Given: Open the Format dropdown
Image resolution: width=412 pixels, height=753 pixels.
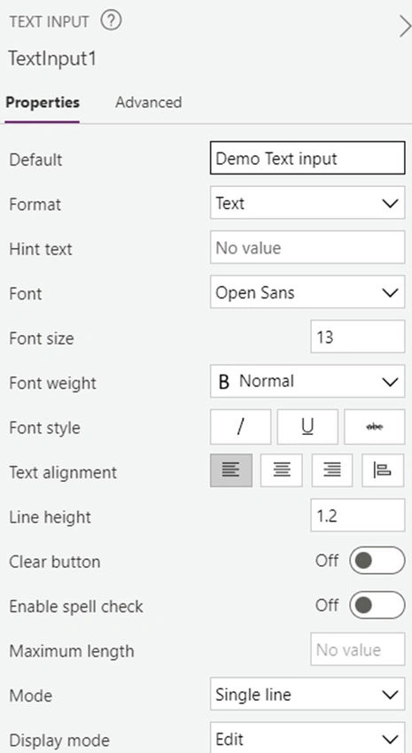Looking at the screenshot, I should (307, 203).
